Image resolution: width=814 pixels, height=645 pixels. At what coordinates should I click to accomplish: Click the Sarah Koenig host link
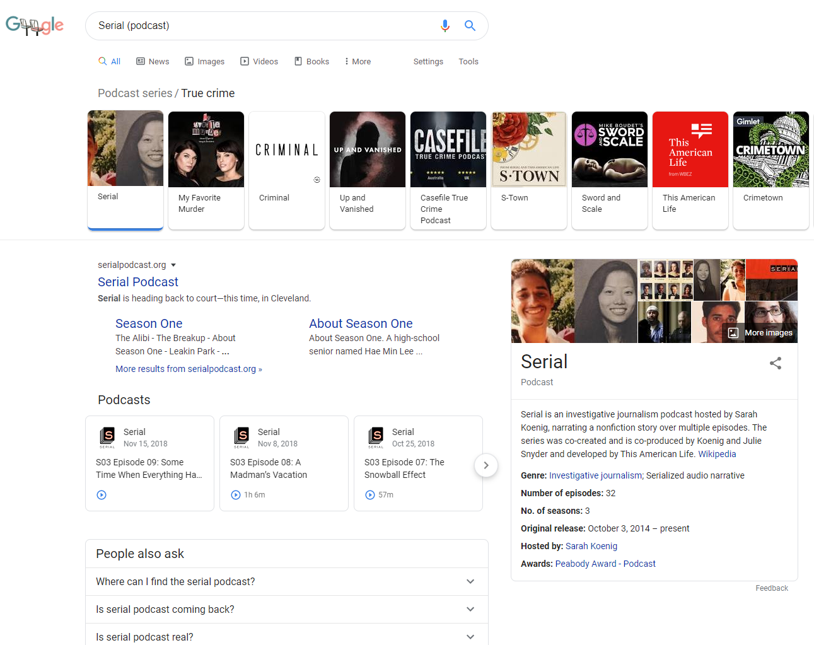(x=591, y=546)
